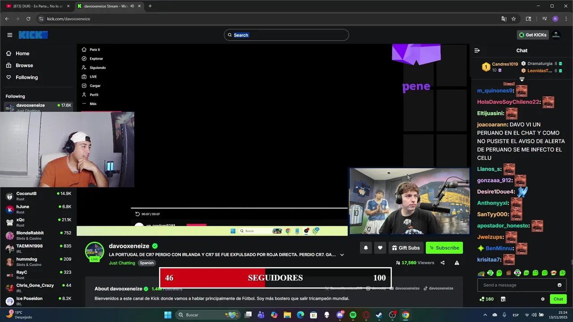The height and width of the screenshot is (322, 573).
Task: Open chat settings gear
Action: coord(543,299)
